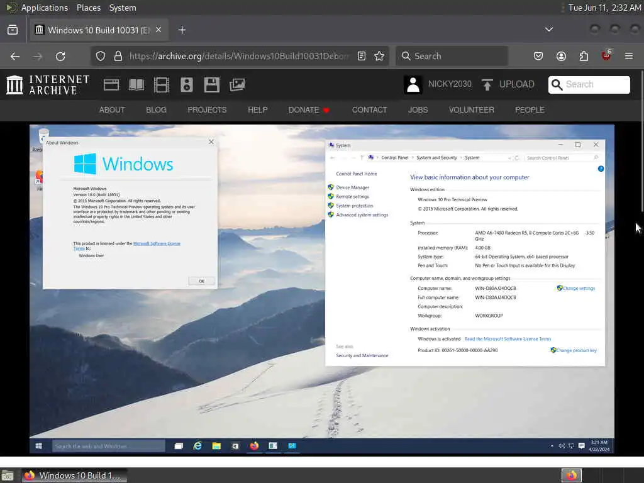Open Firefox account icon
Image resolution: width=644 pixels, height=483 pixels.
point(561,56)
